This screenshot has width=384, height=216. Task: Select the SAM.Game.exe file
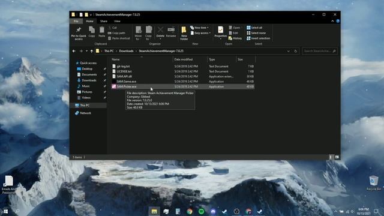(182, 82)
